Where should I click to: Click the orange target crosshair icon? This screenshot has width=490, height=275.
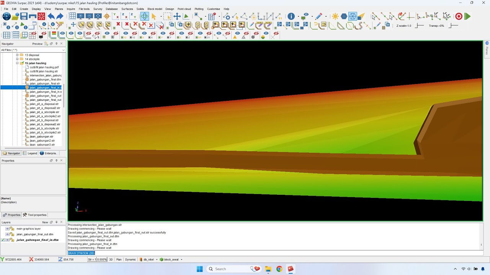107,16
